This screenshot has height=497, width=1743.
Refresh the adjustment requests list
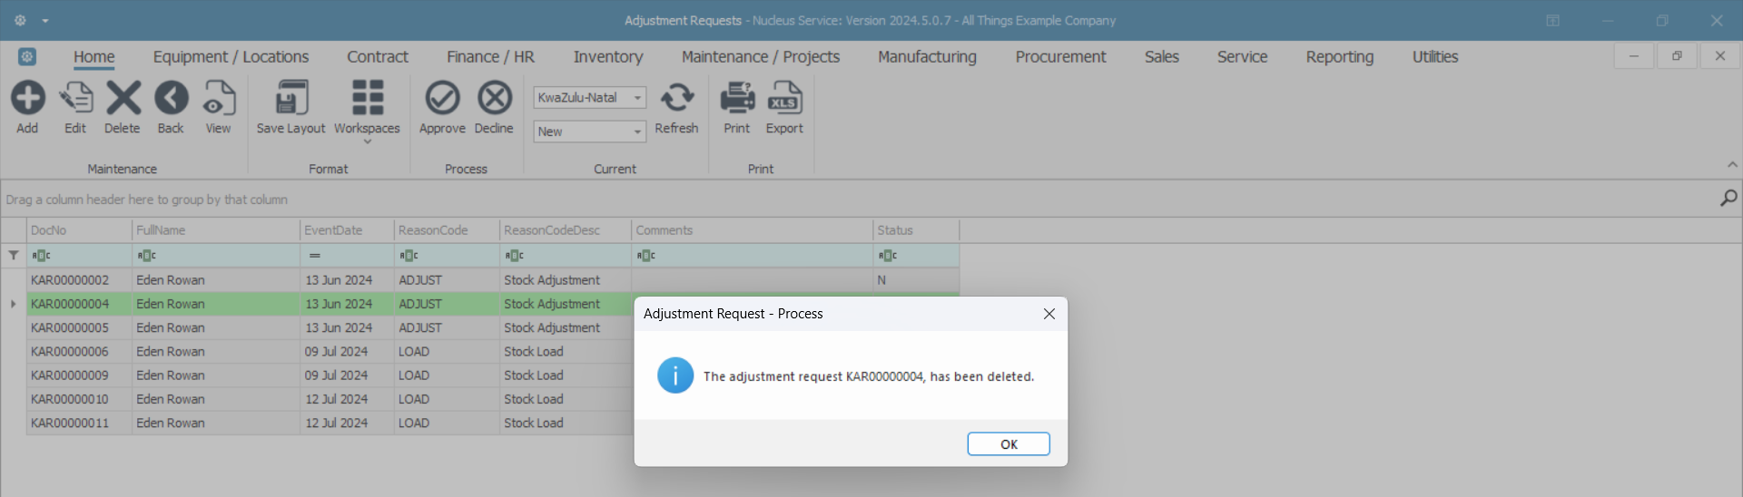point(676,98)
